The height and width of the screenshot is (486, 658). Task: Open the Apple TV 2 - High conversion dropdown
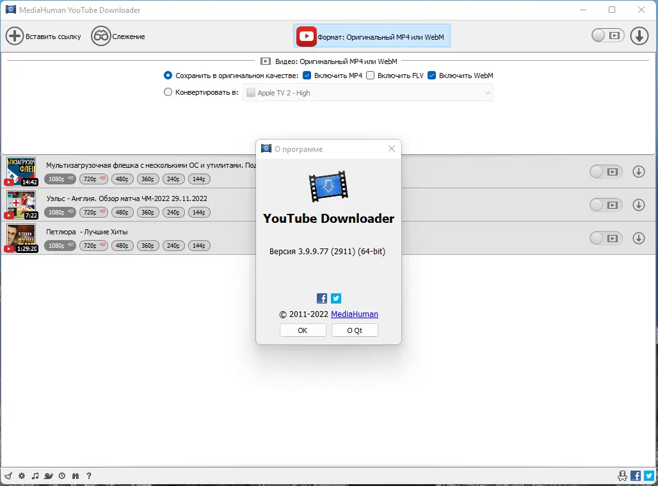coord(368,92)
